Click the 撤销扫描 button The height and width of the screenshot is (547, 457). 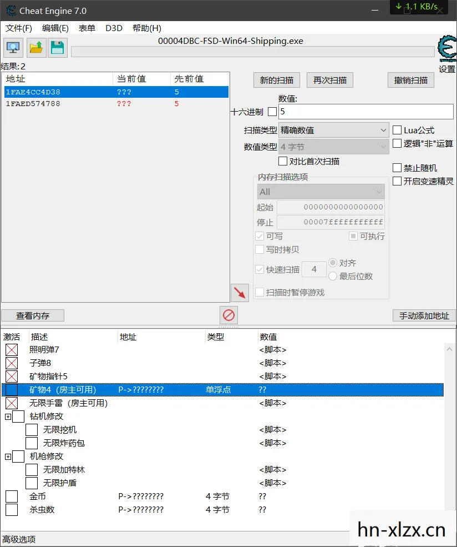click(x=410, y=80)
